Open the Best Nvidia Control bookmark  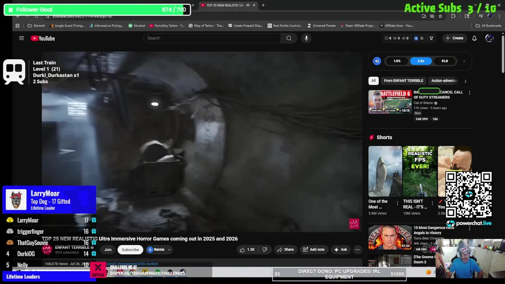[284, 26]
